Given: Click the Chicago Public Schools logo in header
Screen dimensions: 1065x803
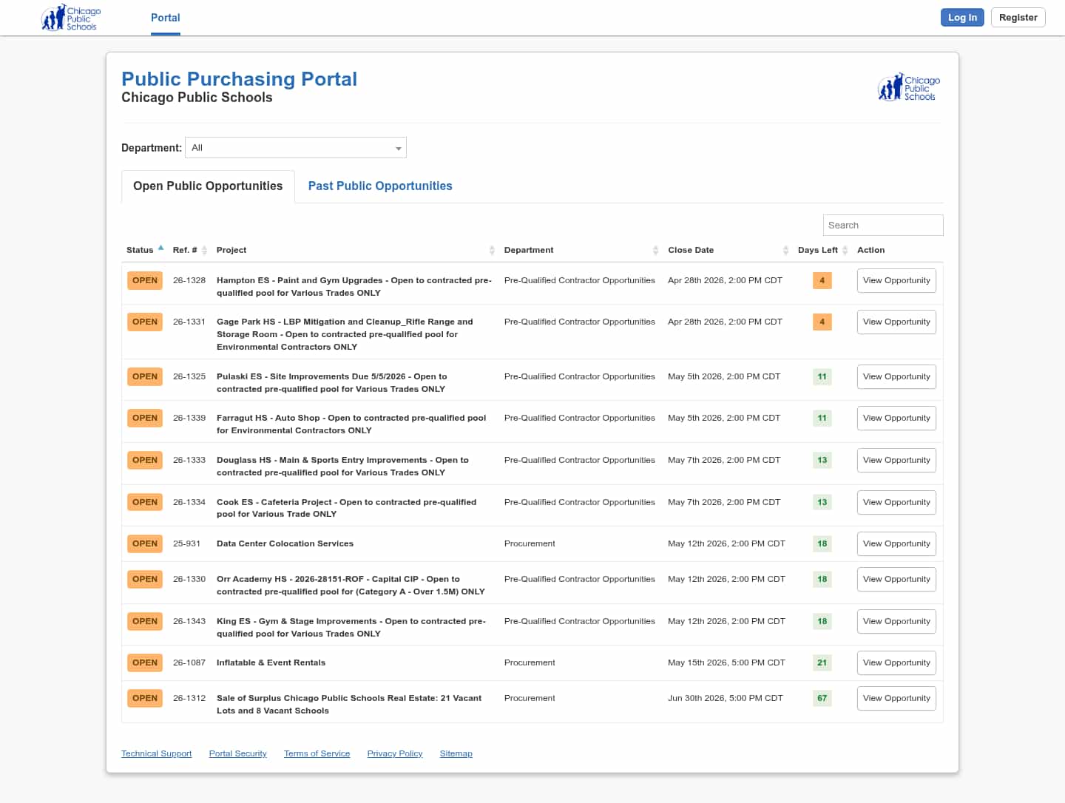Looking at the screenshot, I should pyautogui.click(x=71, y=18).
